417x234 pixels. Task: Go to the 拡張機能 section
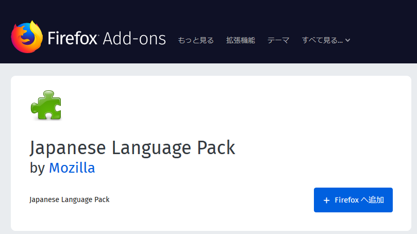(x=240, y=40)
